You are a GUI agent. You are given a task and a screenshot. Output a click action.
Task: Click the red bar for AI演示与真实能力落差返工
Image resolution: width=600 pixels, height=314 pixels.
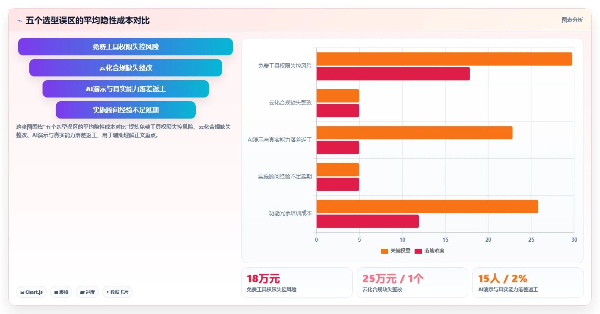(x=338, y=147)
